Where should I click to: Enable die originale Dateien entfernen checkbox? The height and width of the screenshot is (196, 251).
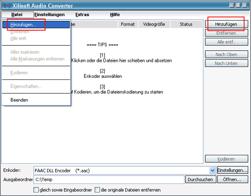[97, 190]
